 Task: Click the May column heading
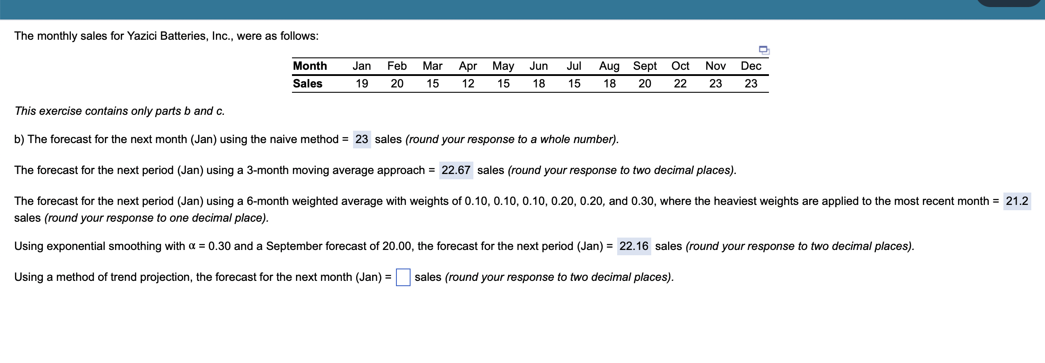point(503,66)
